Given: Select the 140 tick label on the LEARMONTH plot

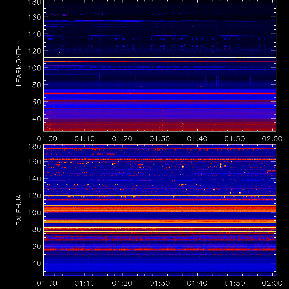Looking at the screenshot, I should click(x=34, y=34).
